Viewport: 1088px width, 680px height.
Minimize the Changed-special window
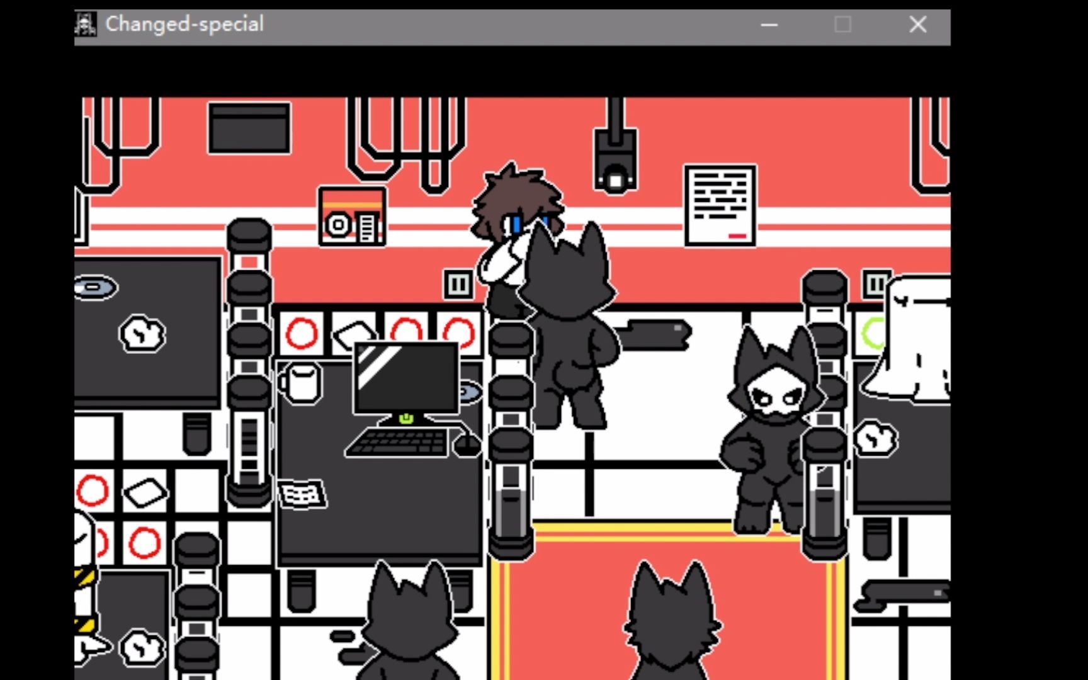click(769, 25)
